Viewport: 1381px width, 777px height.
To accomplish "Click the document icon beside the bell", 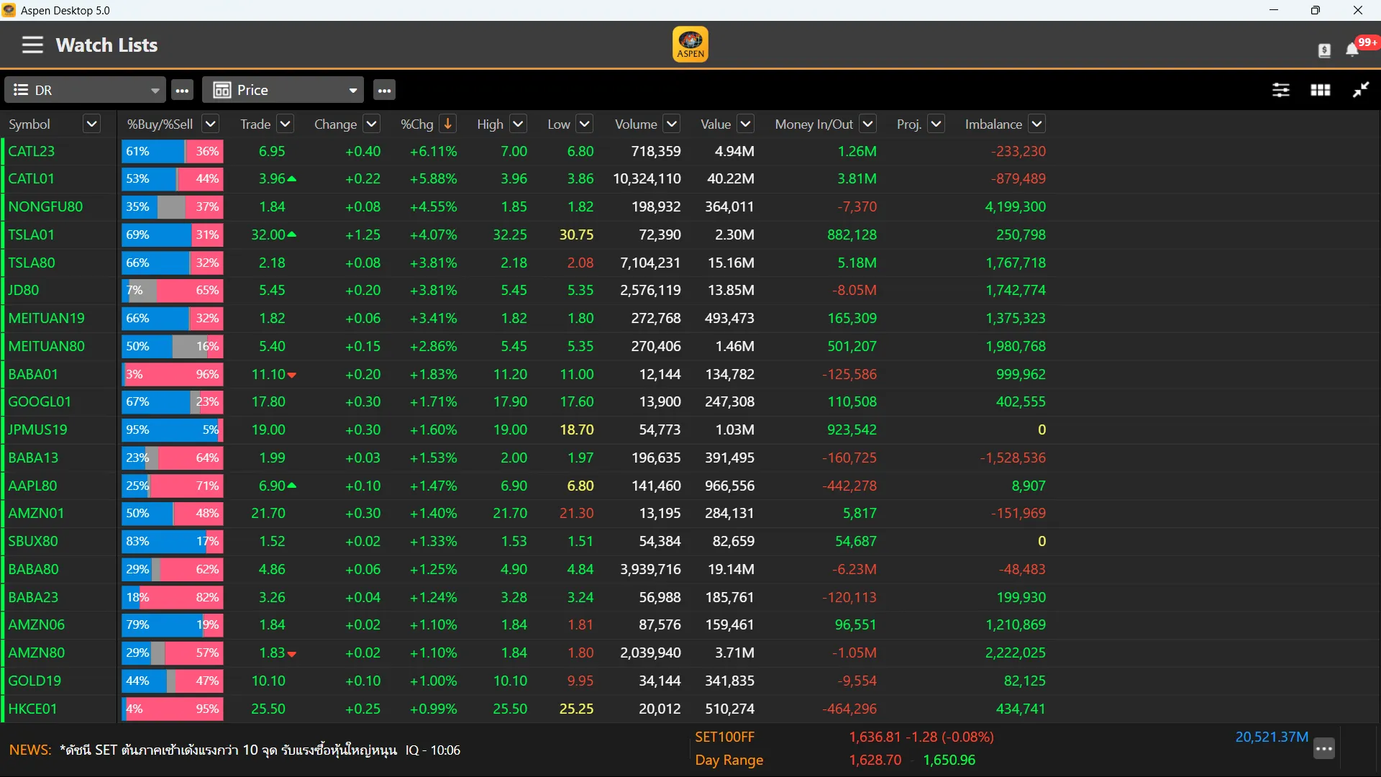I will coord(1324,50).
